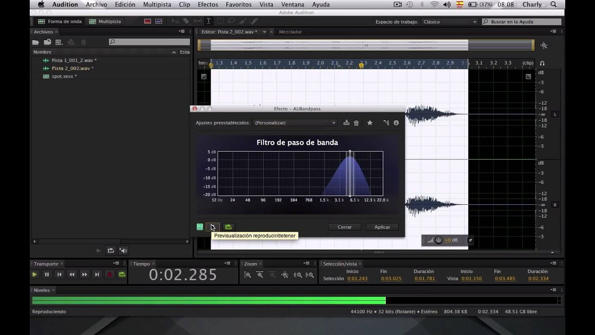Select the Lasso selection tool

pos(231,21)
